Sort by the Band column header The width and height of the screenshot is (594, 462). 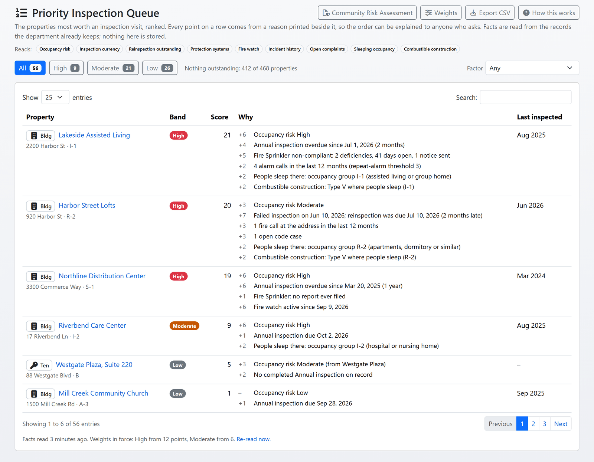pyautogui.click(x=177, y=117)
